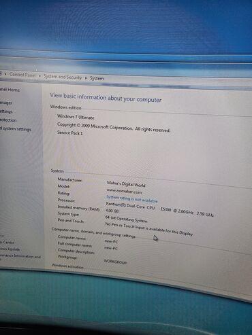Open Windows Update sidebar link

(10, 249)
